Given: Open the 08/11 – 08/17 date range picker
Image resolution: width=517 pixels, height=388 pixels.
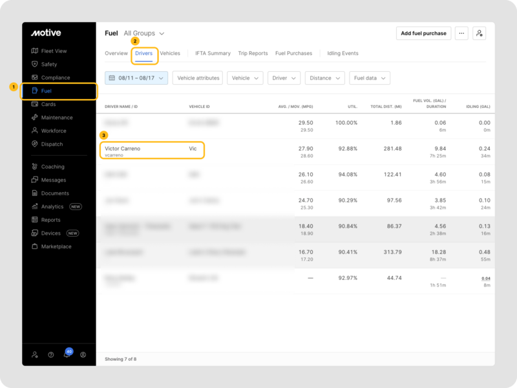Looking at the screenshot, I should click(x=136, y=78).
